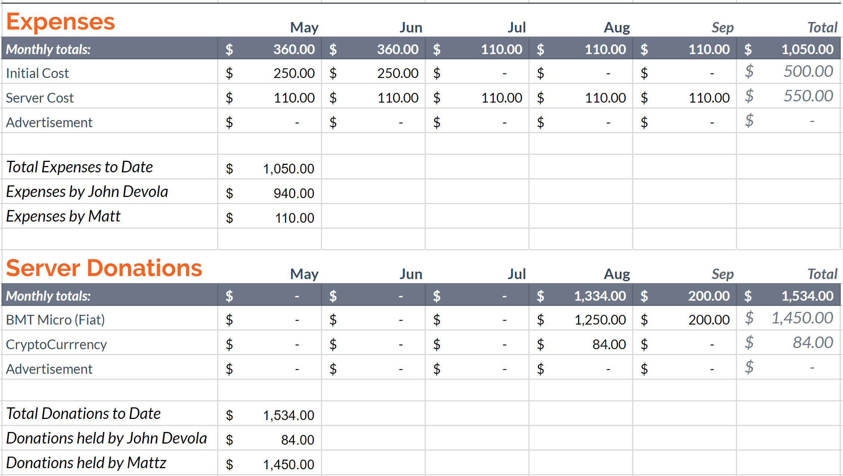The height and width of the screenshot is (476, 843).
Task: Click the Initial Cost total 500.00
Action: (808, 71)
